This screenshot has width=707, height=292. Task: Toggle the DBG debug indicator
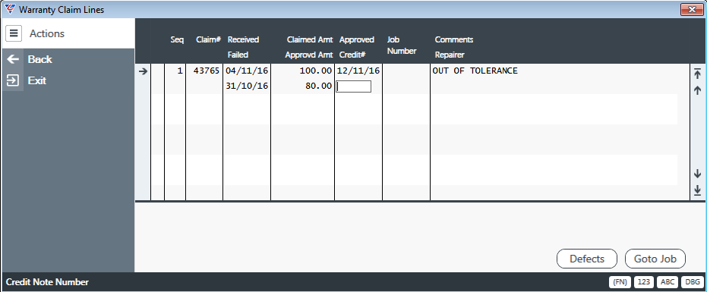[x=691, y=282]
